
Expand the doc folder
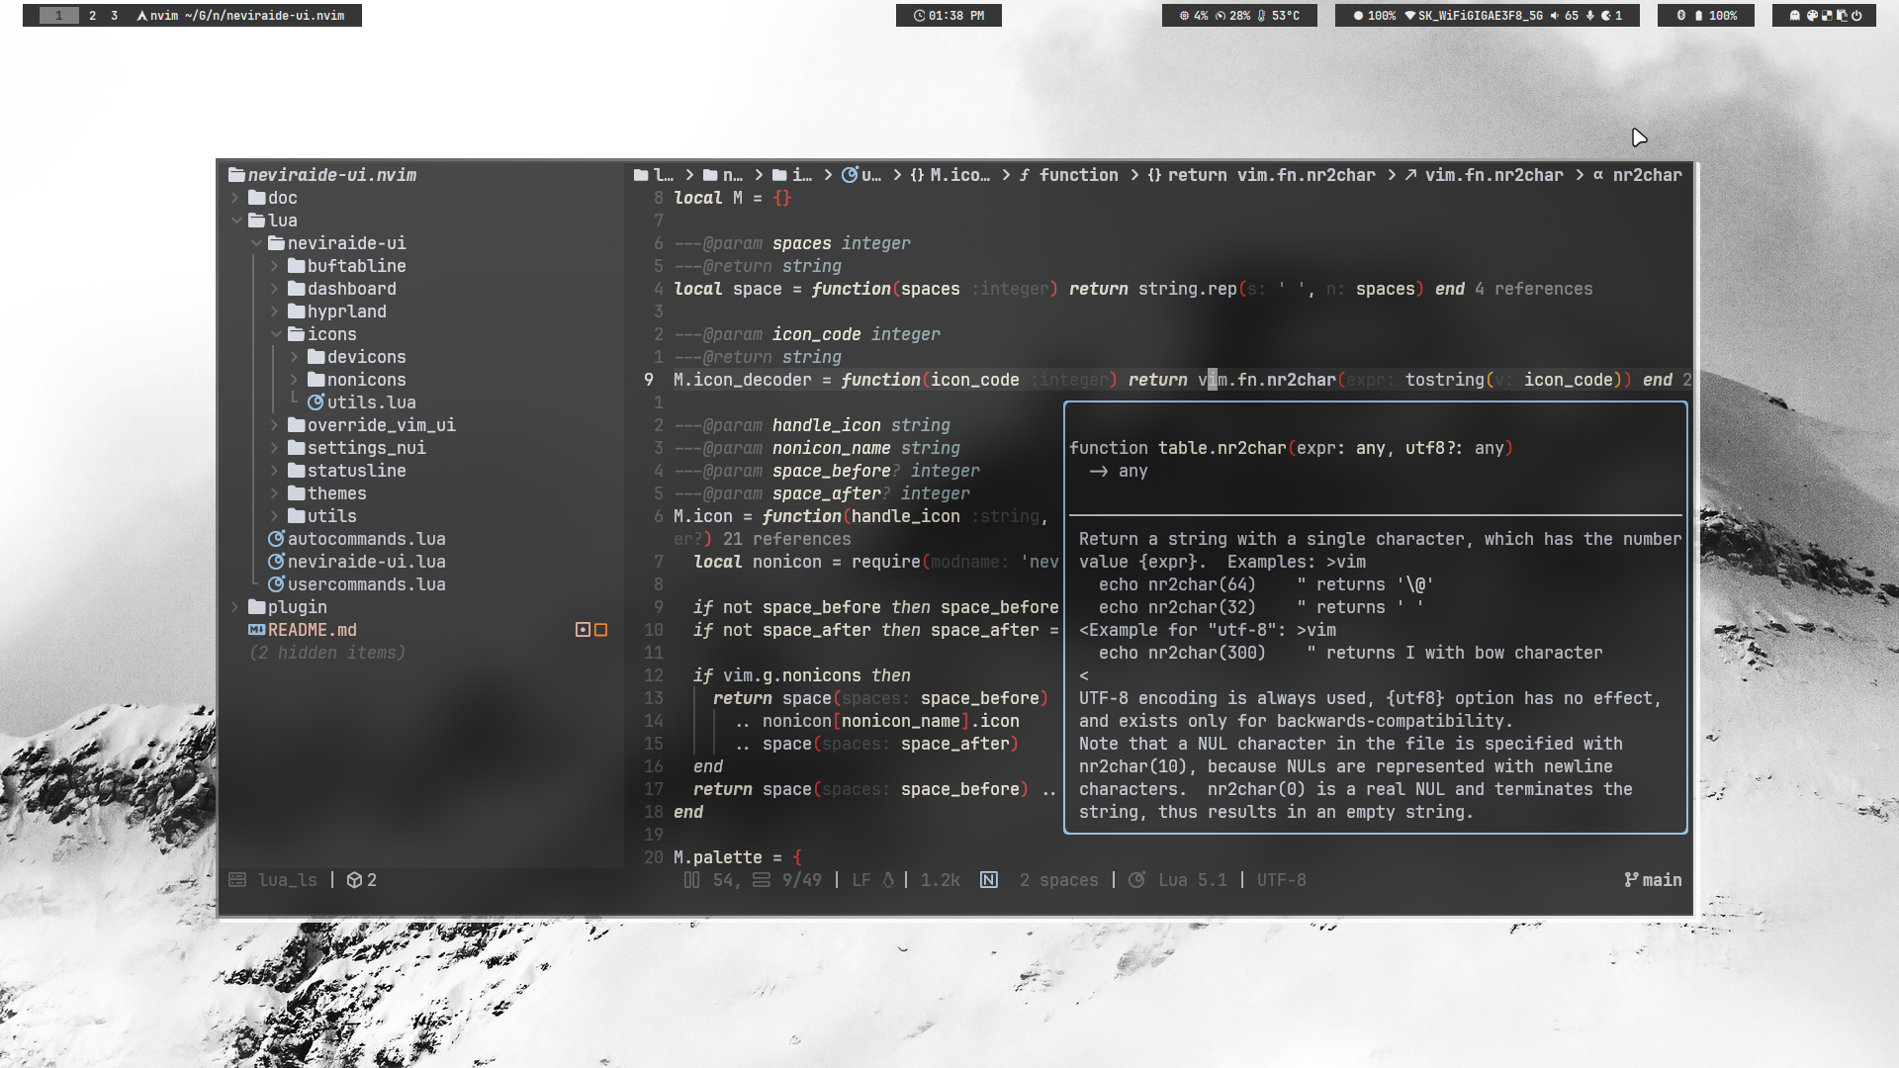[x=235, y=198]
